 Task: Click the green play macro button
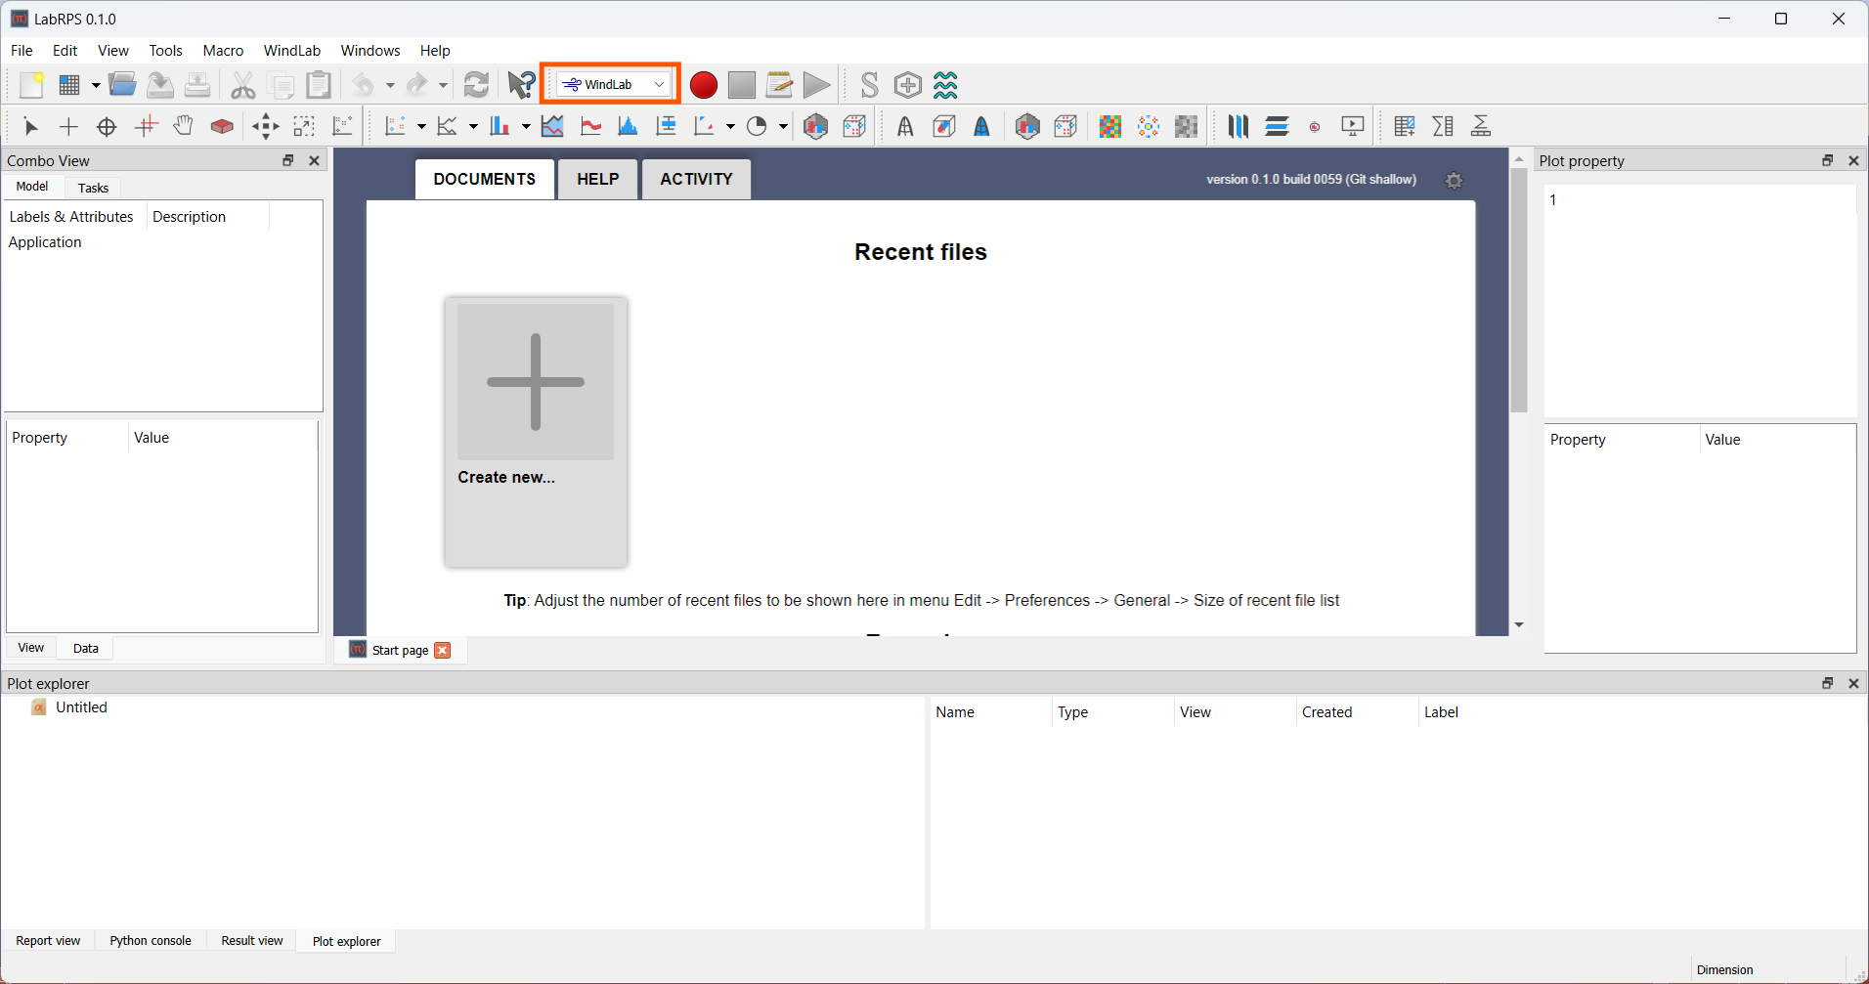[x=816, y=85]
